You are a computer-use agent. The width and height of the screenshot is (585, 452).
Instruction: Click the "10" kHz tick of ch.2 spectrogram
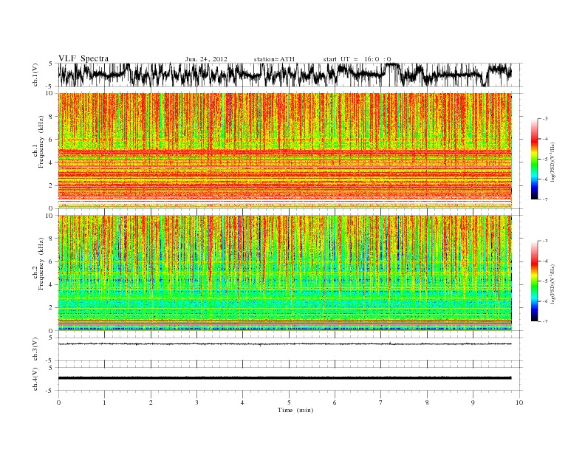[x=49, y=215]
